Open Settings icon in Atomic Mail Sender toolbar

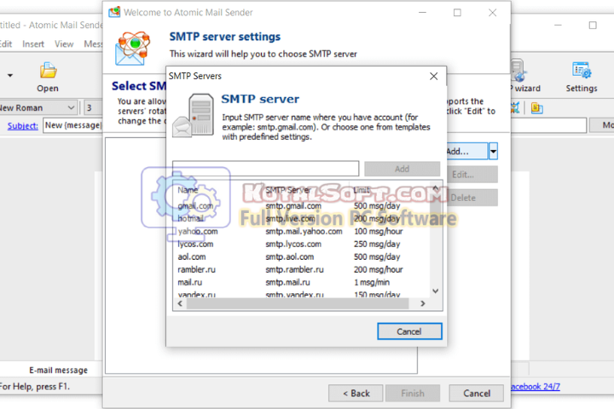[x=582, y=71]
